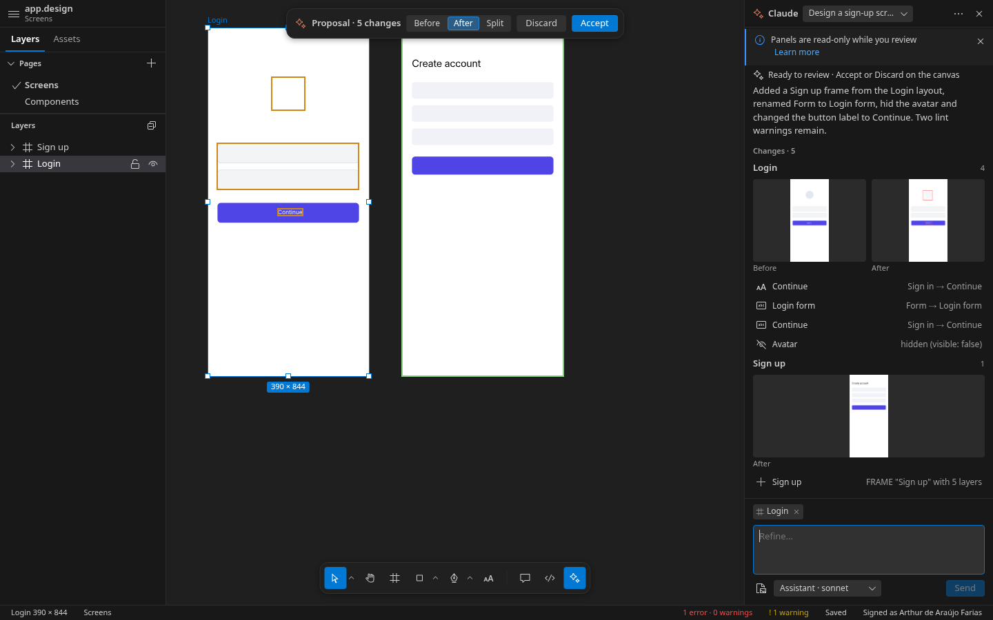The height and width of the screenshot is (620, 993).
Task: Toggle lock on Login layer
Action: point(135,164)
